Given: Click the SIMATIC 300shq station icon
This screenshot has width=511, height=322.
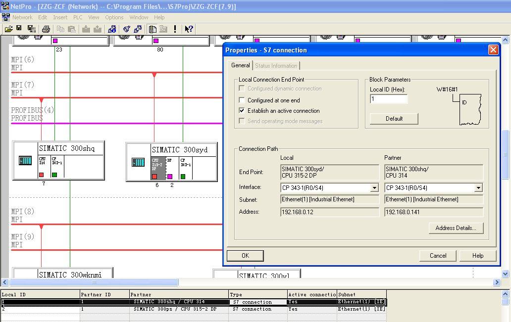Looking at the screenshot, I should [x=25, y=160].
